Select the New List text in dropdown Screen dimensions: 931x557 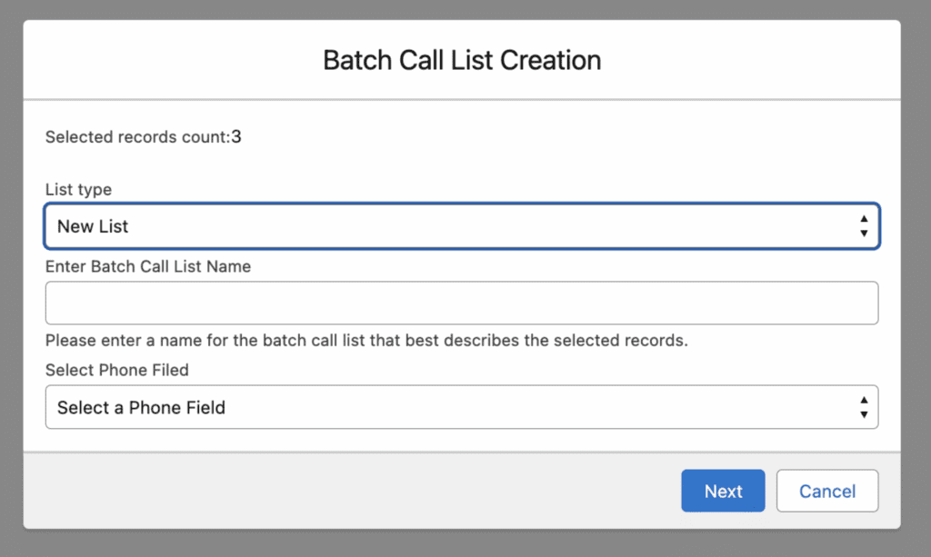point(93,226)
